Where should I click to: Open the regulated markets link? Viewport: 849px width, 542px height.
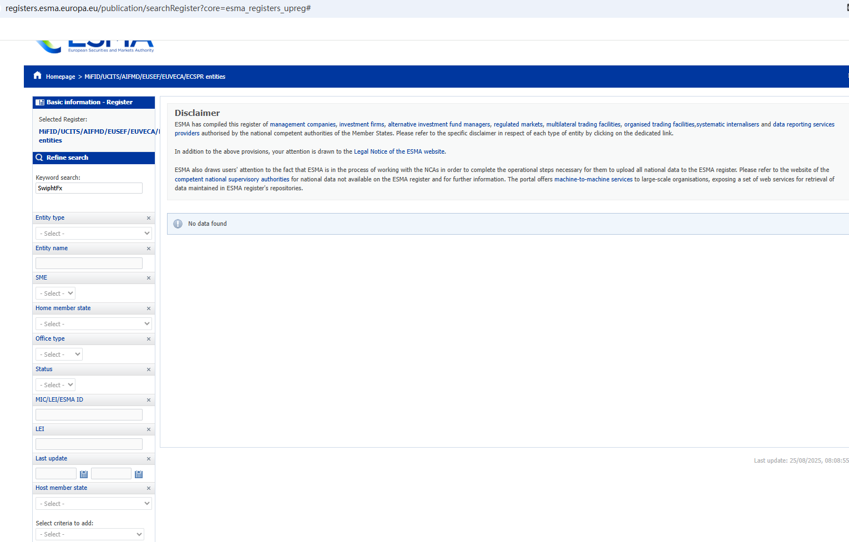pyautogui.click(x=518, y=124)
